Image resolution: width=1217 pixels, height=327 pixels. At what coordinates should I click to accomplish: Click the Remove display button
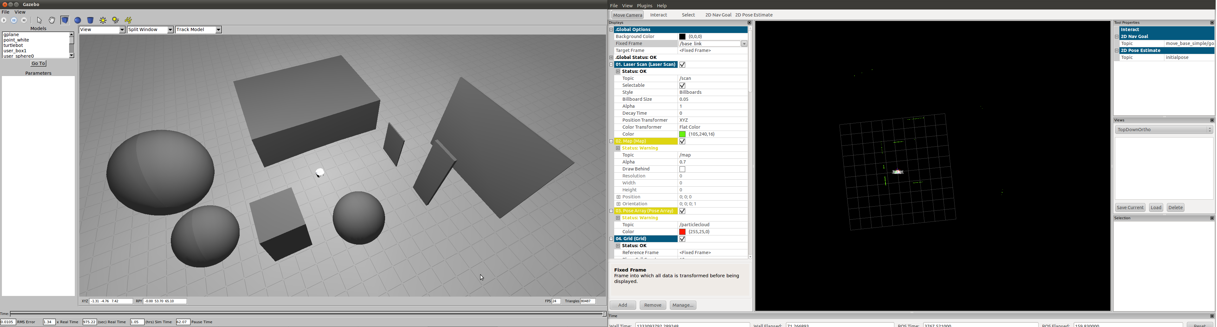point(653,305)
